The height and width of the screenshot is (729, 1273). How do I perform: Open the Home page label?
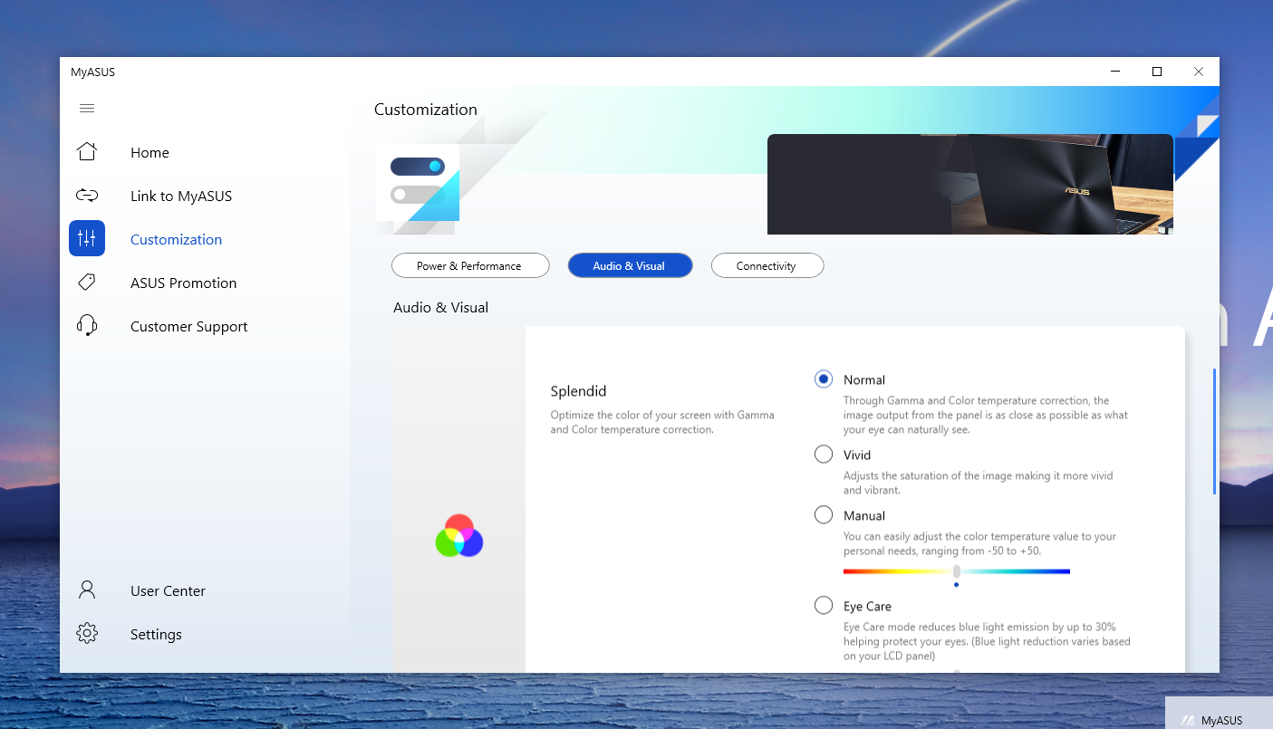click(149, 153)
